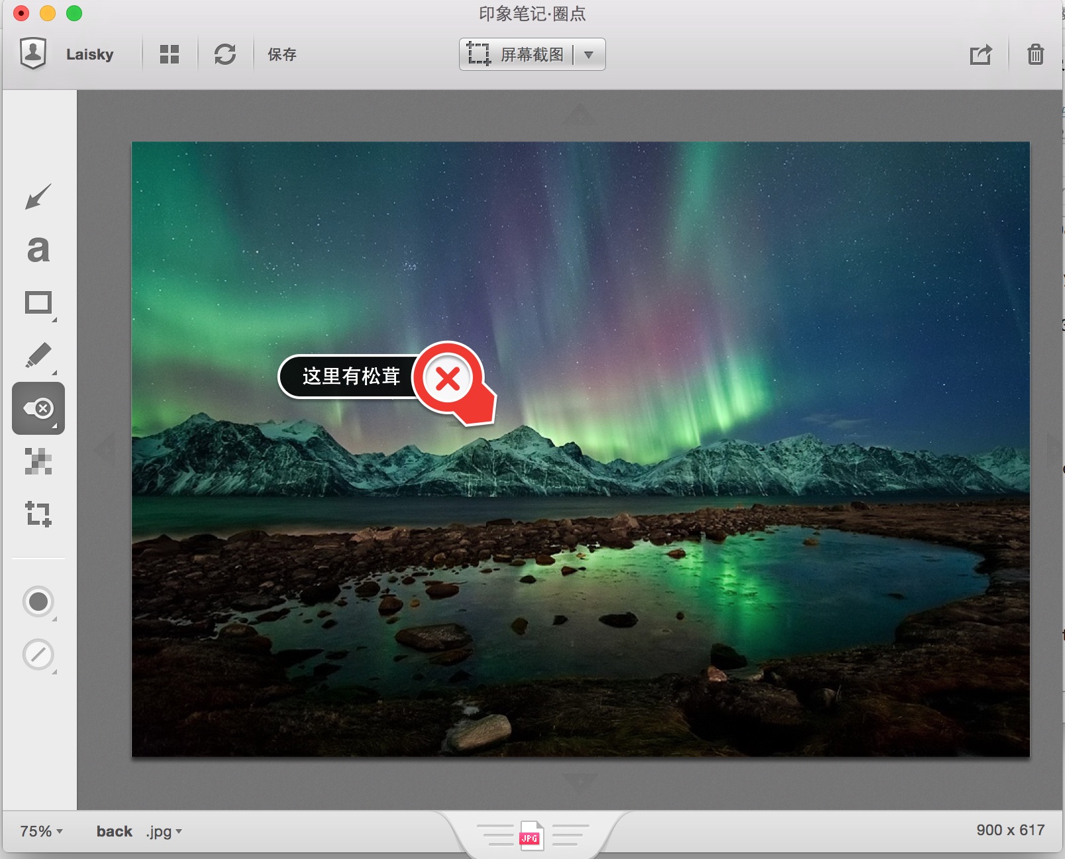This screenshot has height=859, width=1065.
Task: Open the line thickness selector
Action: [38, 655]
